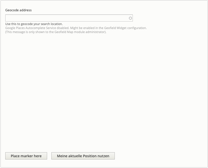Screen dimensions: 208x168
Task: Select the address search input box
Action: (69, 18)
